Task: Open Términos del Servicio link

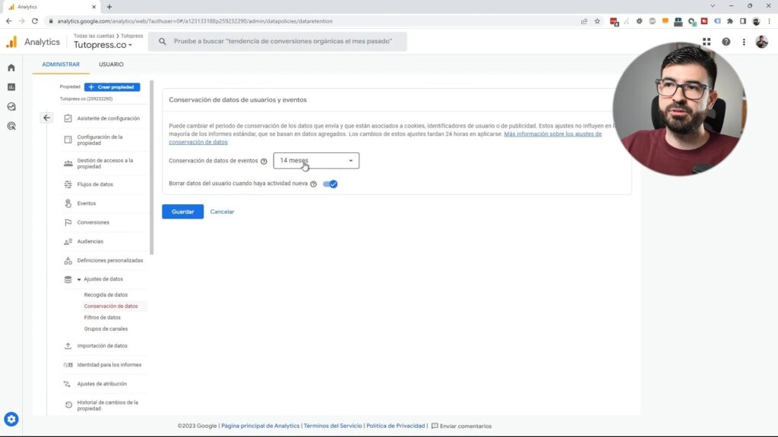Action: point(333,426)
